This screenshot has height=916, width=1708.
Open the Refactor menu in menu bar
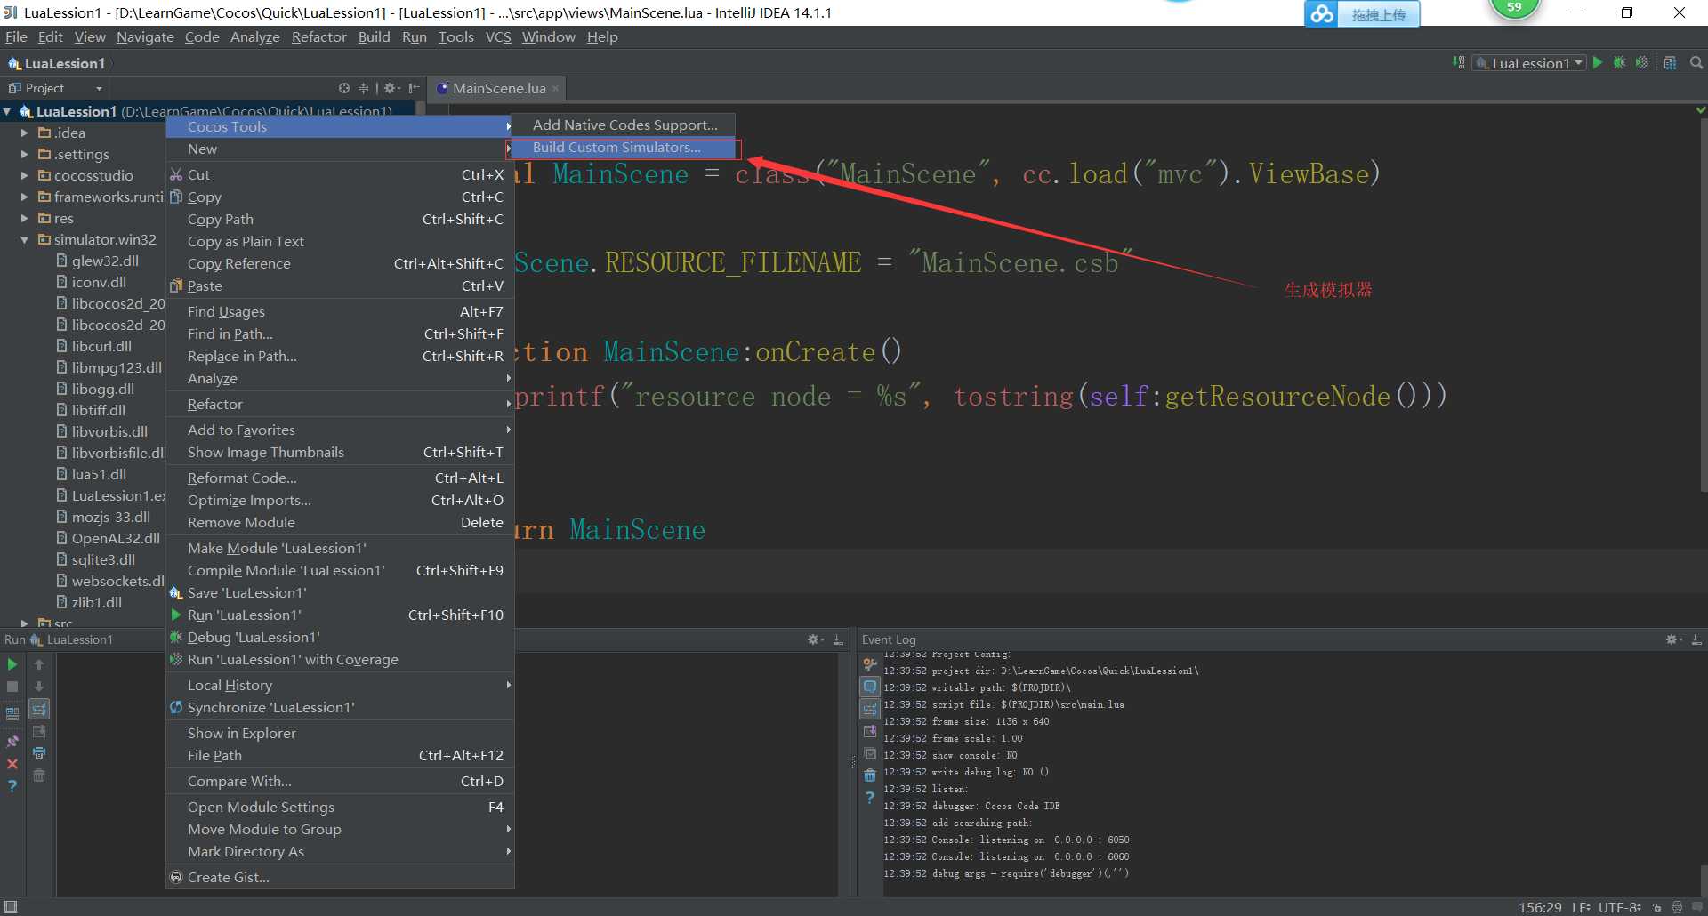[x=318, y=36]
